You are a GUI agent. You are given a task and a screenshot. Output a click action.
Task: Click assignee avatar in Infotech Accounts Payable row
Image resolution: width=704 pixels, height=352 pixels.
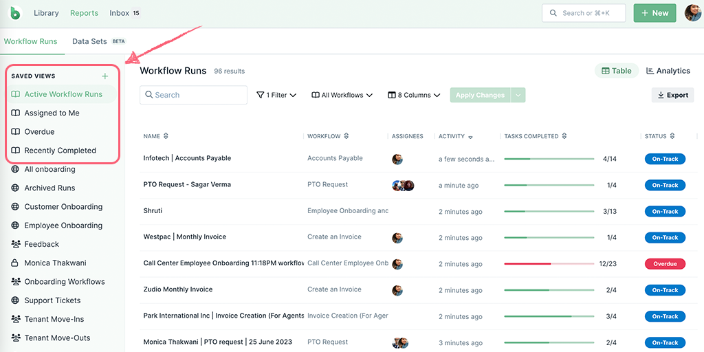click(x=397, y=159)
